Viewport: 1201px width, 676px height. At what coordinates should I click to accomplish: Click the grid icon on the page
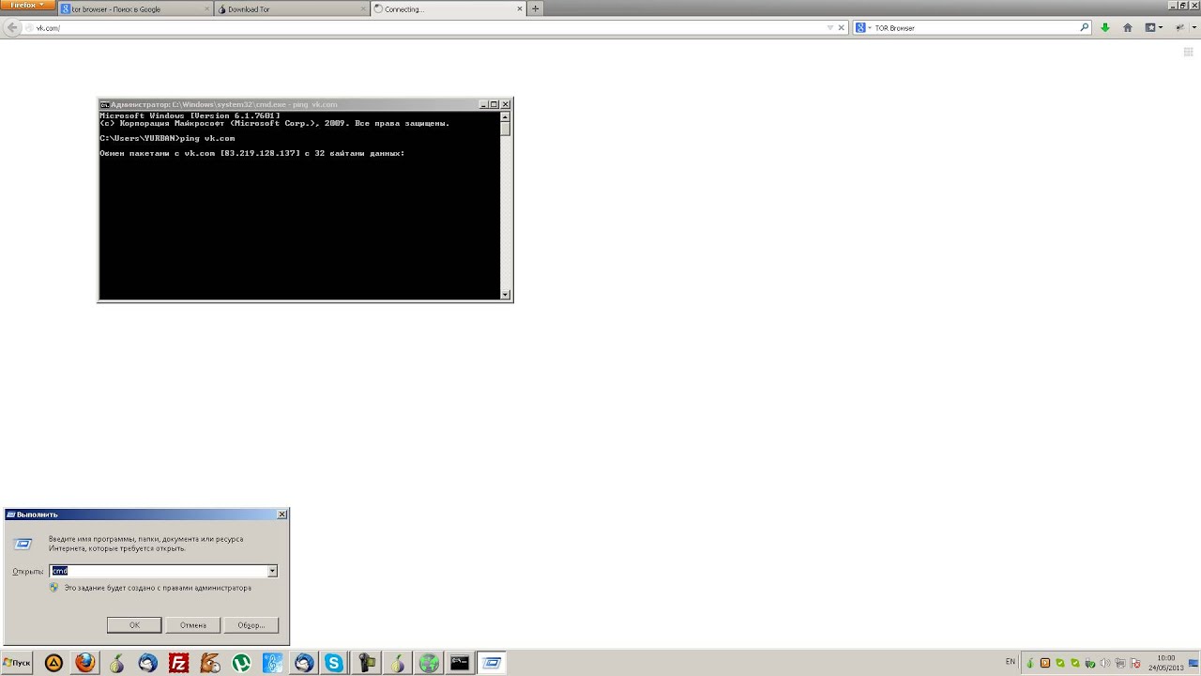(x=1188, y=52)
